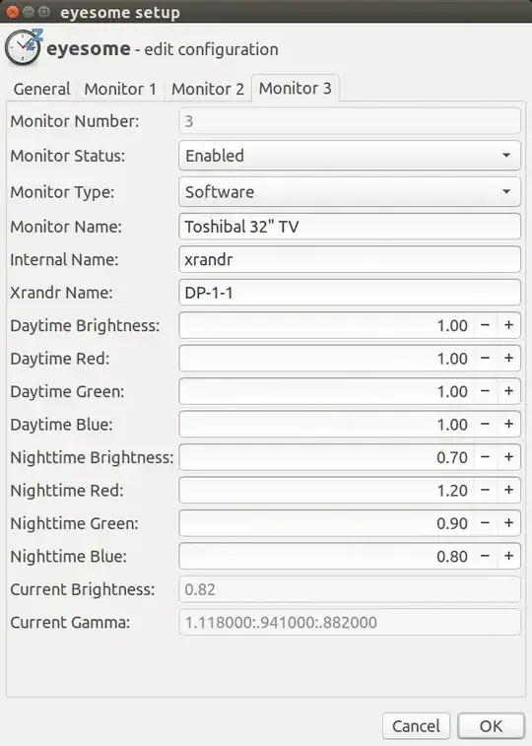Open the Monitor Type dropdown
532x746 pixels.
[x=350, y=192]
